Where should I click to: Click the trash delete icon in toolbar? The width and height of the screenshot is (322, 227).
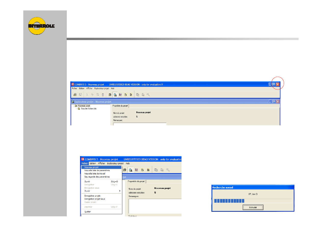point(103,95)
